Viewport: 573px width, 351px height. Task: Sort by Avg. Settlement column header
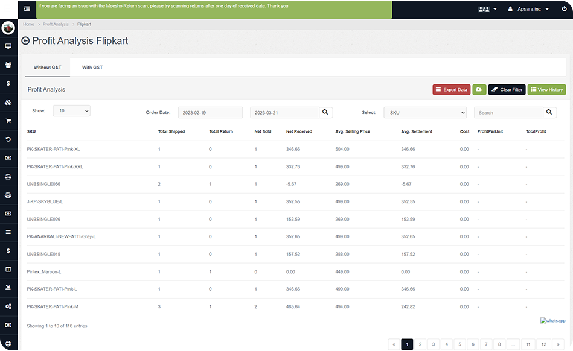[x=417, y=131]
